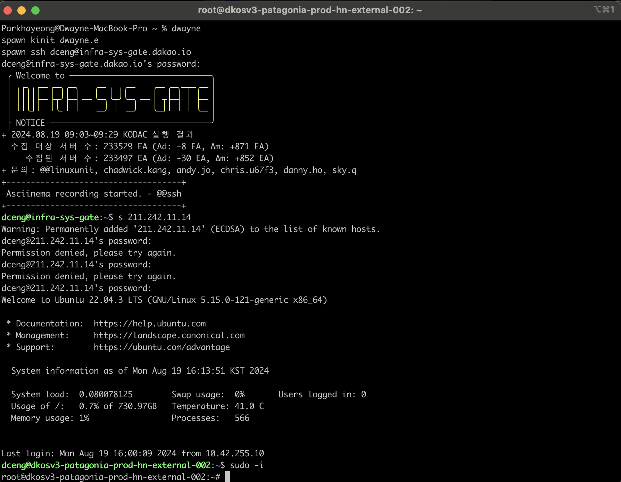
Task: Click the 'Welcome to Ubuntu 22.04.3 LTS' line
Action: (x=164, y=300)
